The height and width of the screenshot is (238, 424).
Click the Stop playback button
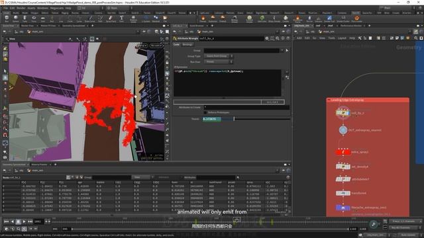point(18,221)
